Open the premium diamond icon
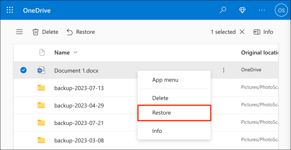Viewport: 291px width, 150px height. (x=242, y=10)
